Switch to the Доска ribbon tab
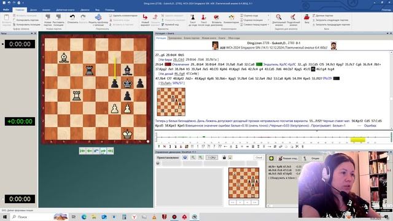 click(33, 10)
